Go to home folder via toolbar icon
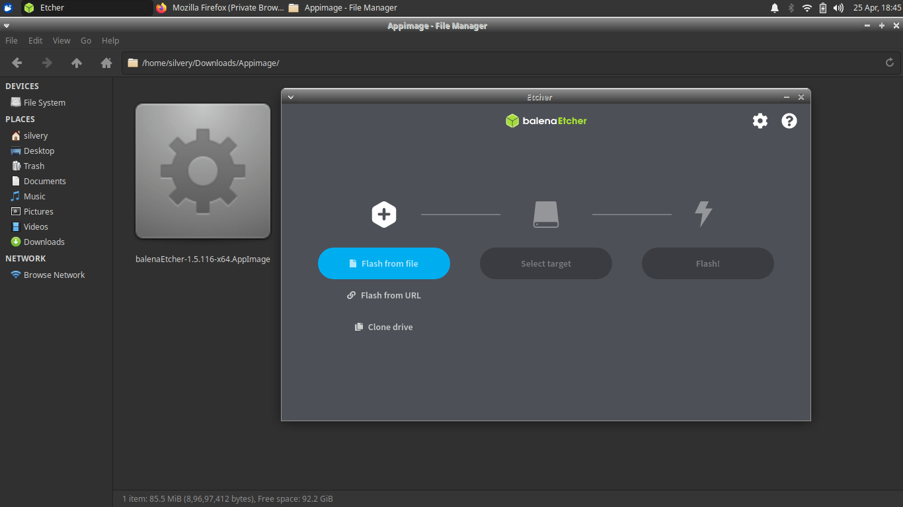Screen dimensions: 903x507 pos(106,63)
